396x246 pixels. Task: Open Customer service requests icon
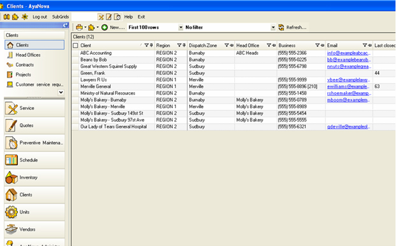tap(10, 85)
